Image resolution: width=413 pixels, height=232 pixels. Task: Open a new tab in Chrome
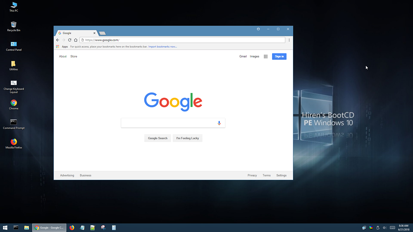click(102, 33)
